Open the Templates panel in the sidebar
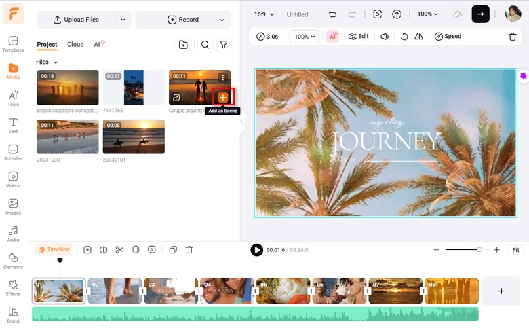The width and height of the screenshot is (529, 328). click(x=13, y=44)
